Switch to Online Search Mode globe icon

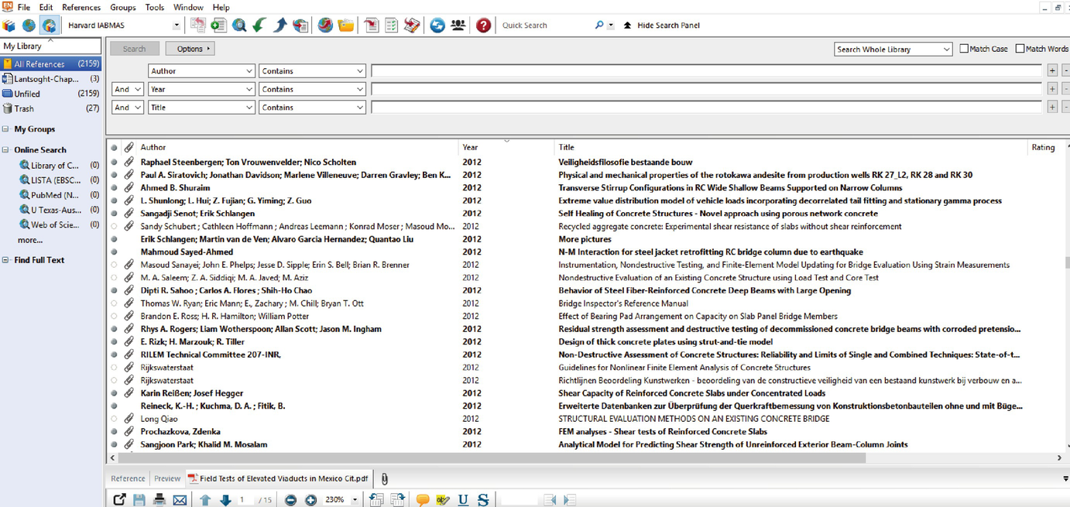[29, 26]
